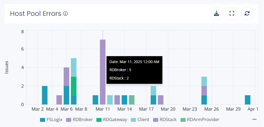Click the FSLogix bar on Mar 31

248,100
